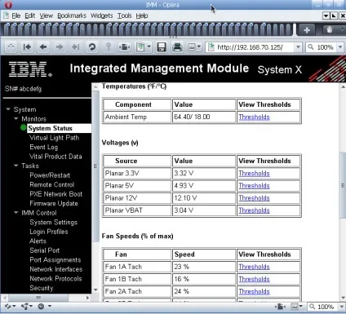Screen dimensions: 346x314
Task: Click the Opera logo icon
Action: 8,5
